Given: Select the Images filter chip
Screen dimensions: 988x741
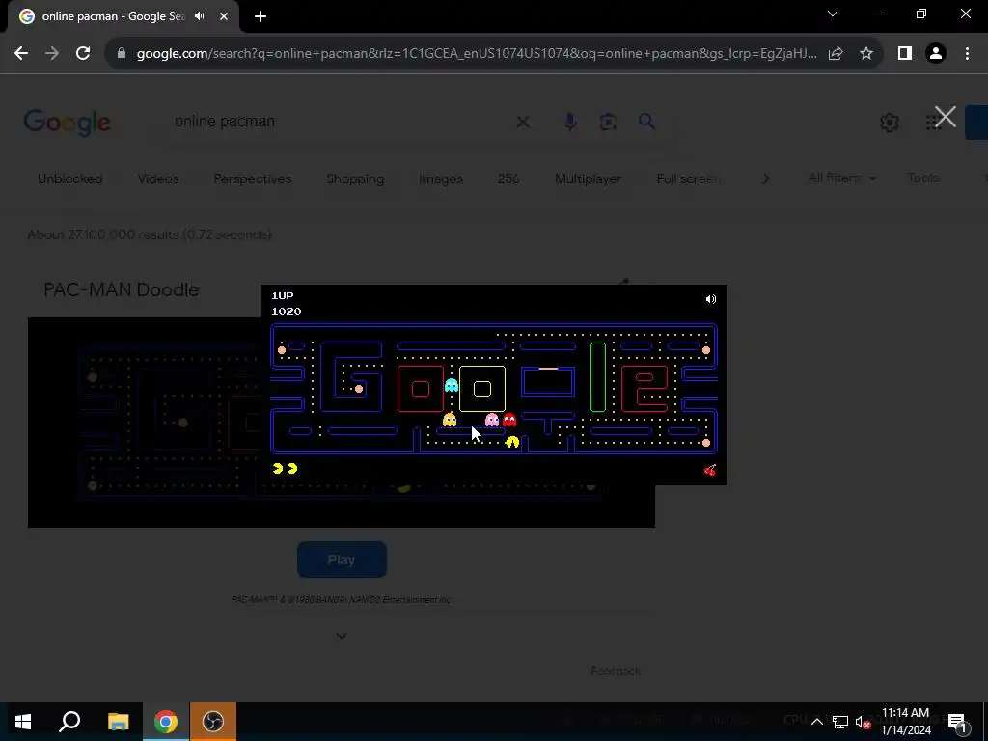Looking at the screenshot, I should [441, 178].
